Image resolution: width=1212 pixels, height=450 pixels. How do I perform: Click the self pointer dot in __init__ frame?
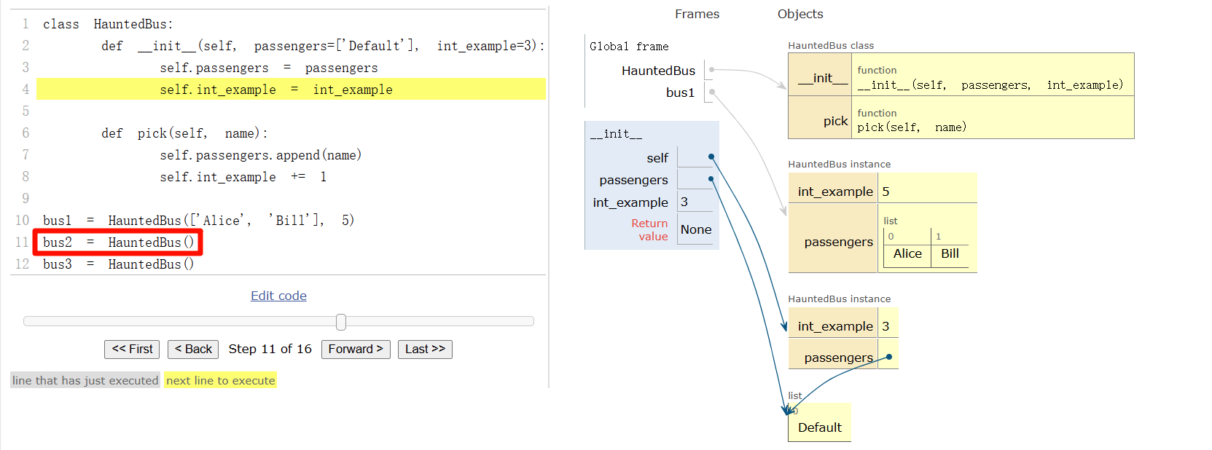711,157
